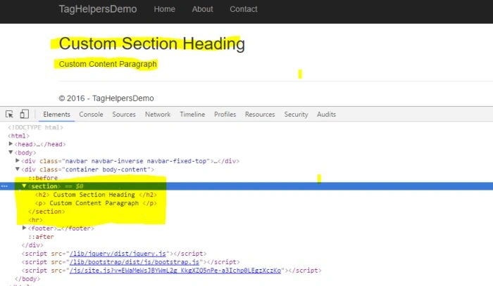Screen dimensions: 493x286
Task: Click the three dots beside section row
Action: [x=4, y=186]
